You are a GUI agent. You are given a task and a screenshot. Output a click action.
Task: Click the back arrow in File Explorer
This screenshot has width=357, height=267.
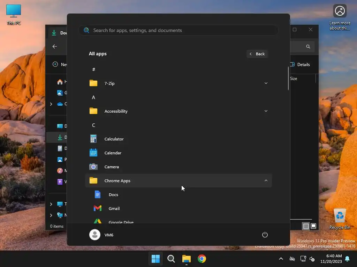click(55, 46)
